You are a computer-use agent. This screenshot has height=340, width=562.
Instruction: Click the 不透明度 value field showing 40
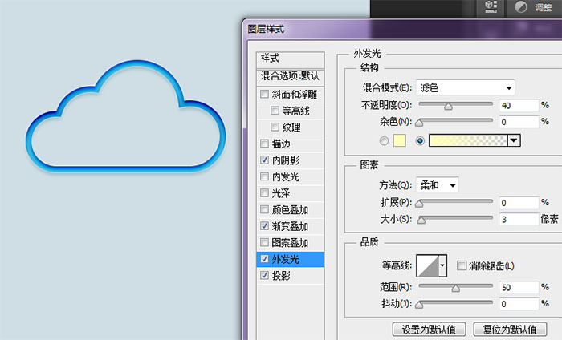tap(519, 106)
